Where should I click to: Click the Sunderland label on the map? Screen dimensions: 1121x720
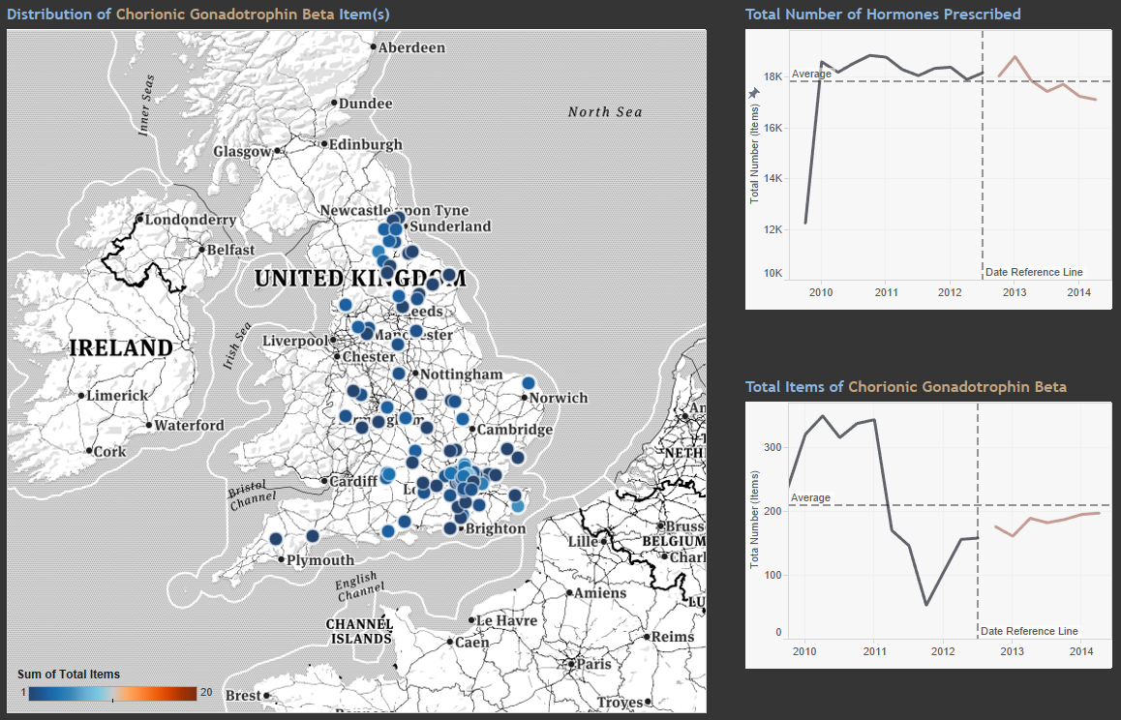(450, 226)
